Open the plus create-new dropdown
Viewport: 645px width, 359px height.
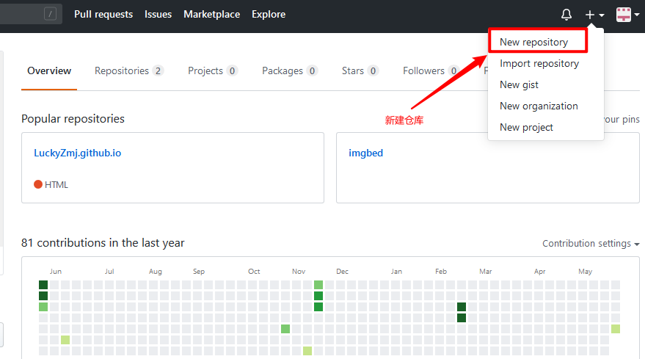(594, 15)
